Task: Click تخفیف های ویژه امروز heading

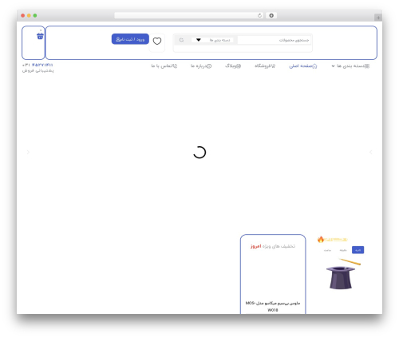Action: pyautogui.click(x=273, y=246)
